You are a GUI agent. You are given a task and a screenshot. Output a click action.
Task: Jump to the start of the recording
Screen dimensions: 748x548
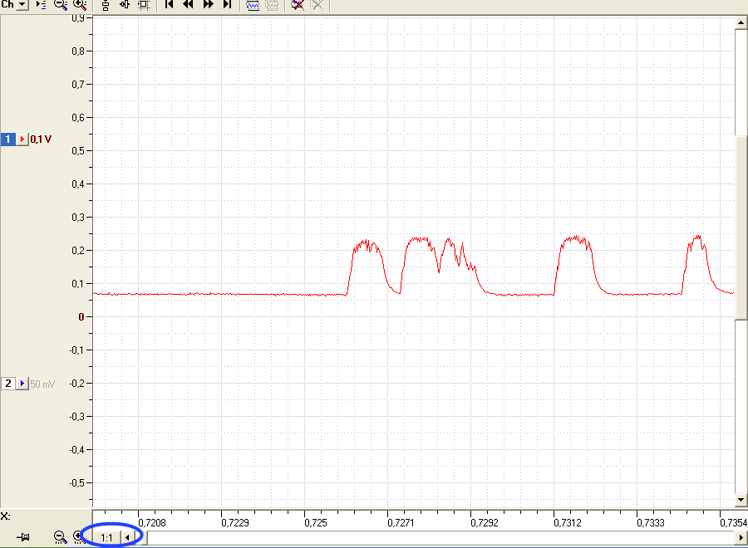(x=169, y=5)
